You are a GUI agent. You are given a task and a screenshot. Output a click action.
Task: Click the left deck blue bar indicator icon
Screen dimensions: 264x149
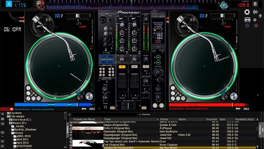pyautogui.click(x=57, y=16)
